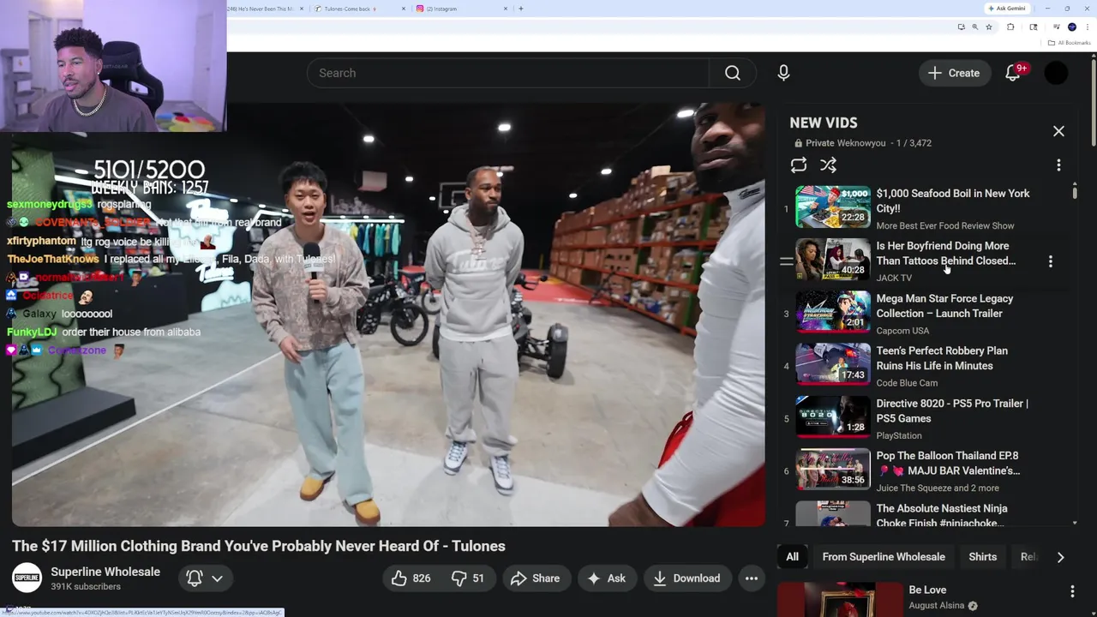Open the Weknowyou playlist owner link

(860, 143)
